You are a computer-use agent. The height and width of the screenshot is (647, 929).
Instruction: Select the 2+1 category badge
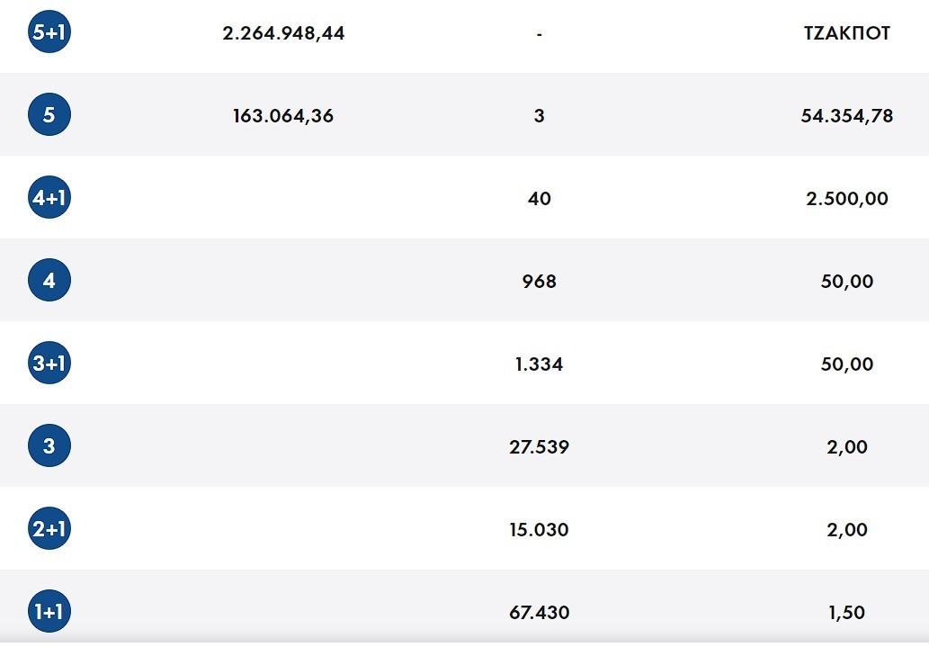[49, 529]
